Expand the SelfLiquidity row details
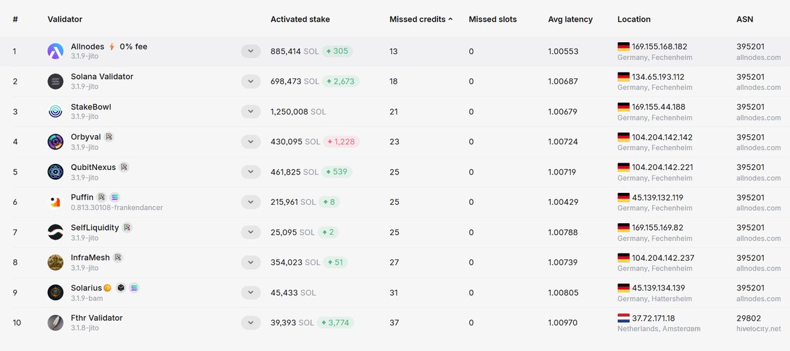This screenshot has width=790, height=351. 251,232
